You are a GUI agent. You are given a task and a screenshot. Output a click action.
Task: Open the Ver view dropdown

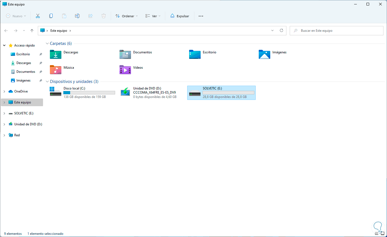click(153, 16)
